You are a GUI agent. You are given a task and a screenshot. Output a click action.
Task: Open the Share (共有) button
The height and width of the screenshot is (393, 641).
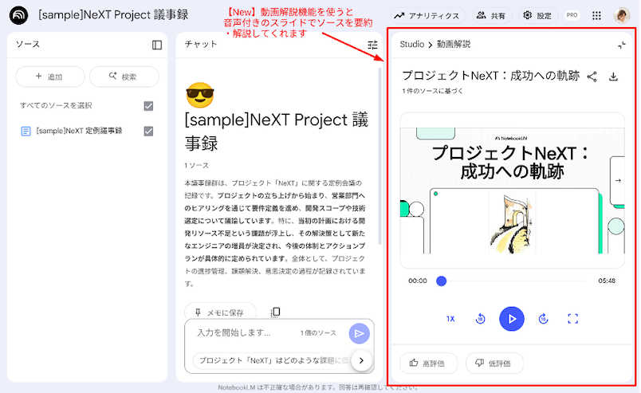coord(491,15)
